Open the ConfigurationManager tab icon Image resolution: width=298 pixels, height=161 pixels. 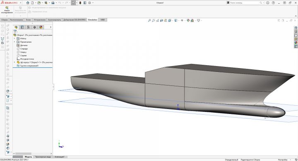[x=29, y=27]
